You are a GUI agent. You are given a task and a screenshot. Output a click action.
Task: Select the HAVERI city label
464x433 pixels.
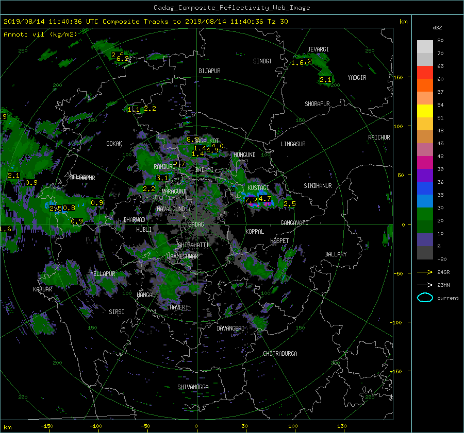pyautogui.click(x=179, y=307)
